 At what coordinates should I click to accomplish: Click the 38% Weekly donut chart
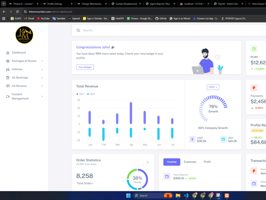pos(138,179)
